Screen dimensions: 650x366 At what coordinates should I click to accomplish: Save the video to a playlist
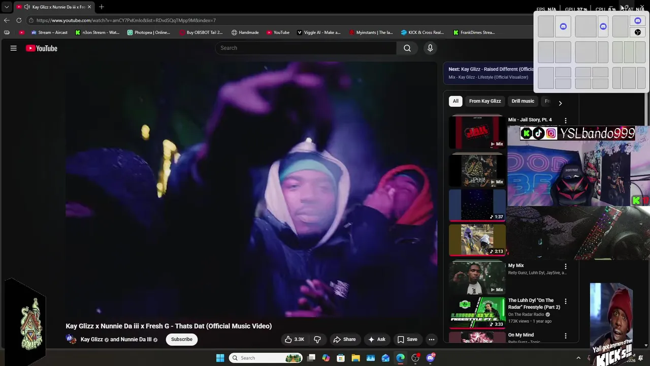pos(407,339)
